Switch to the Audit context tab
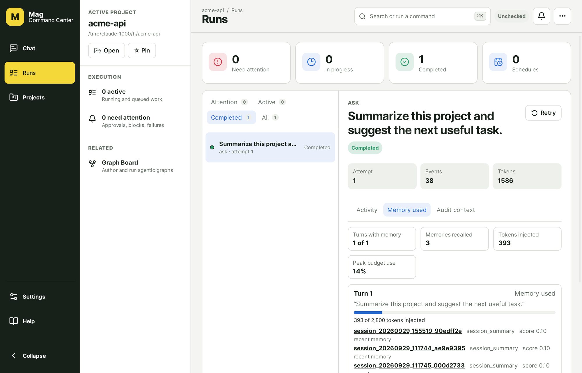This screenshot has width=582, height=373. [456, 210]
